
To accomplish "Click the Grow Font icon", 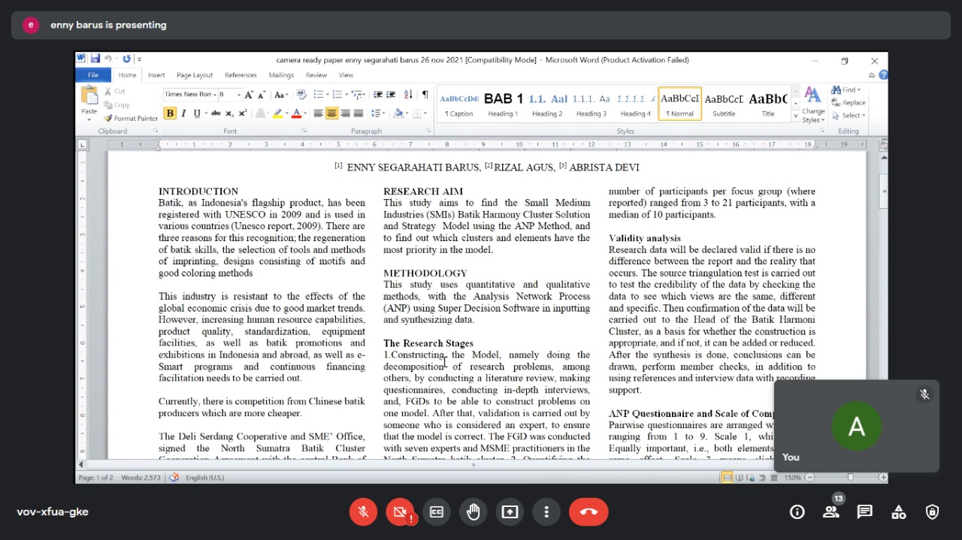I will 249,95.
